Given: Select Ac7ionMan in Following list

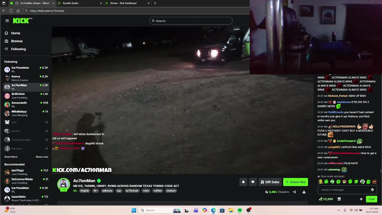Looking at the screenshot, I should click(x=26, y=87).
